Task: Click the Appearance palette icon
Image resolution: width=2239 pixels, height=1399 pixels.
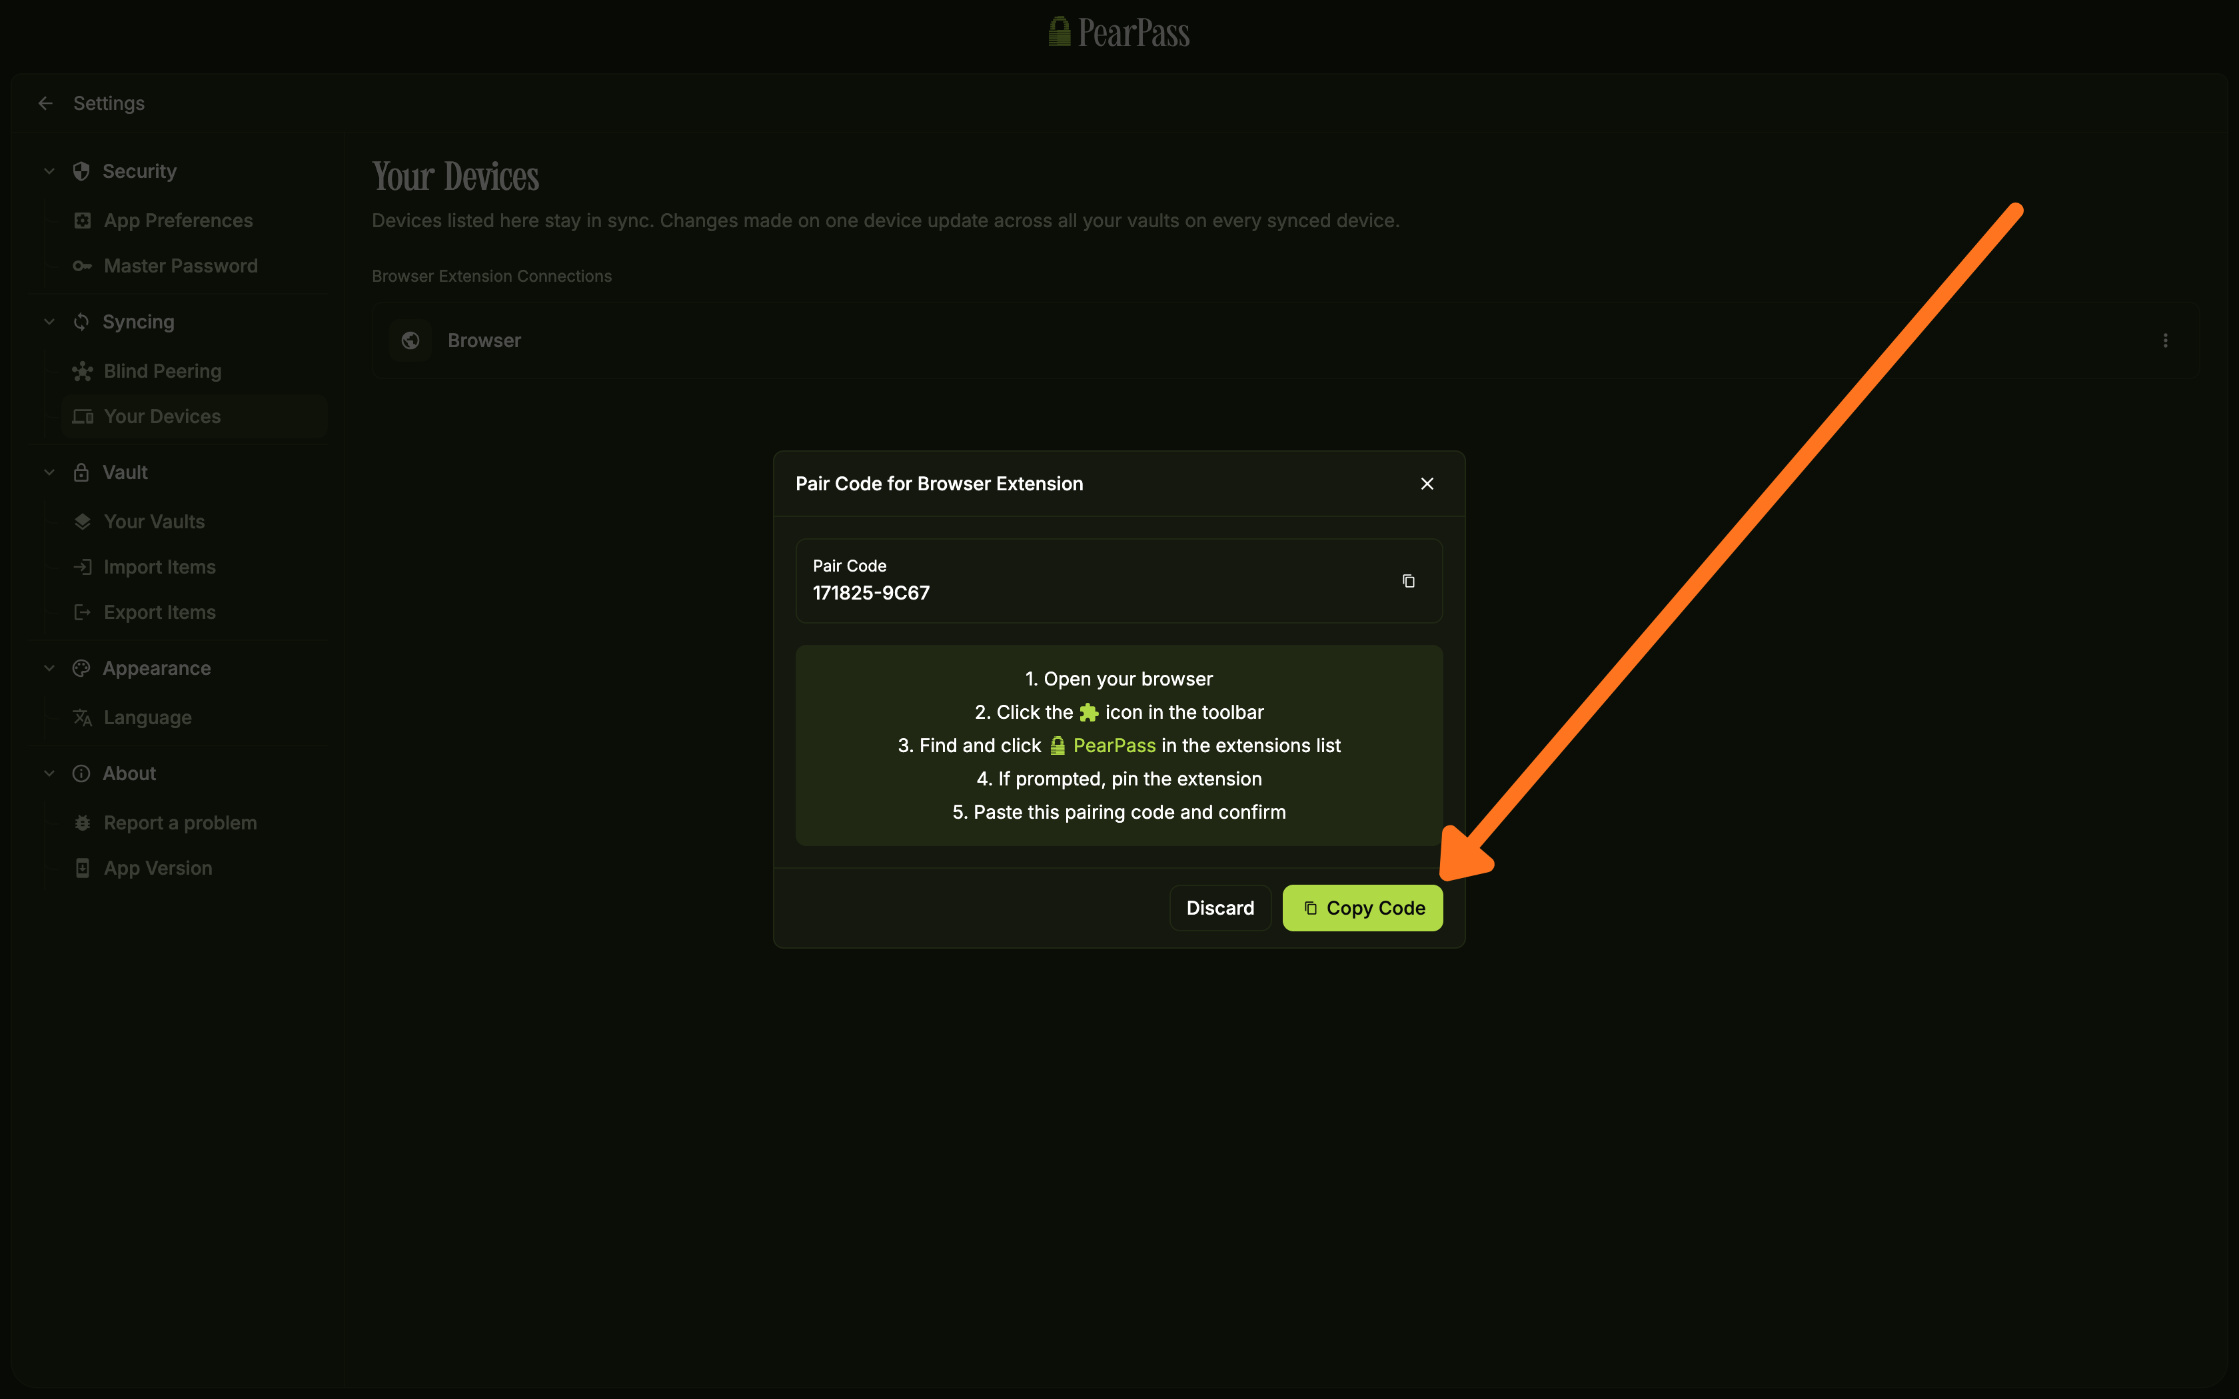Action: (x=81, y=668)
